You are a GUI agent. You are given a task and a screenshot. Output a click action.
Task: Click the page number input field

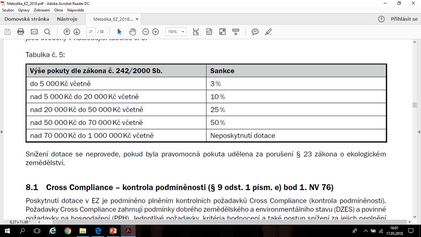click(91, 32)
